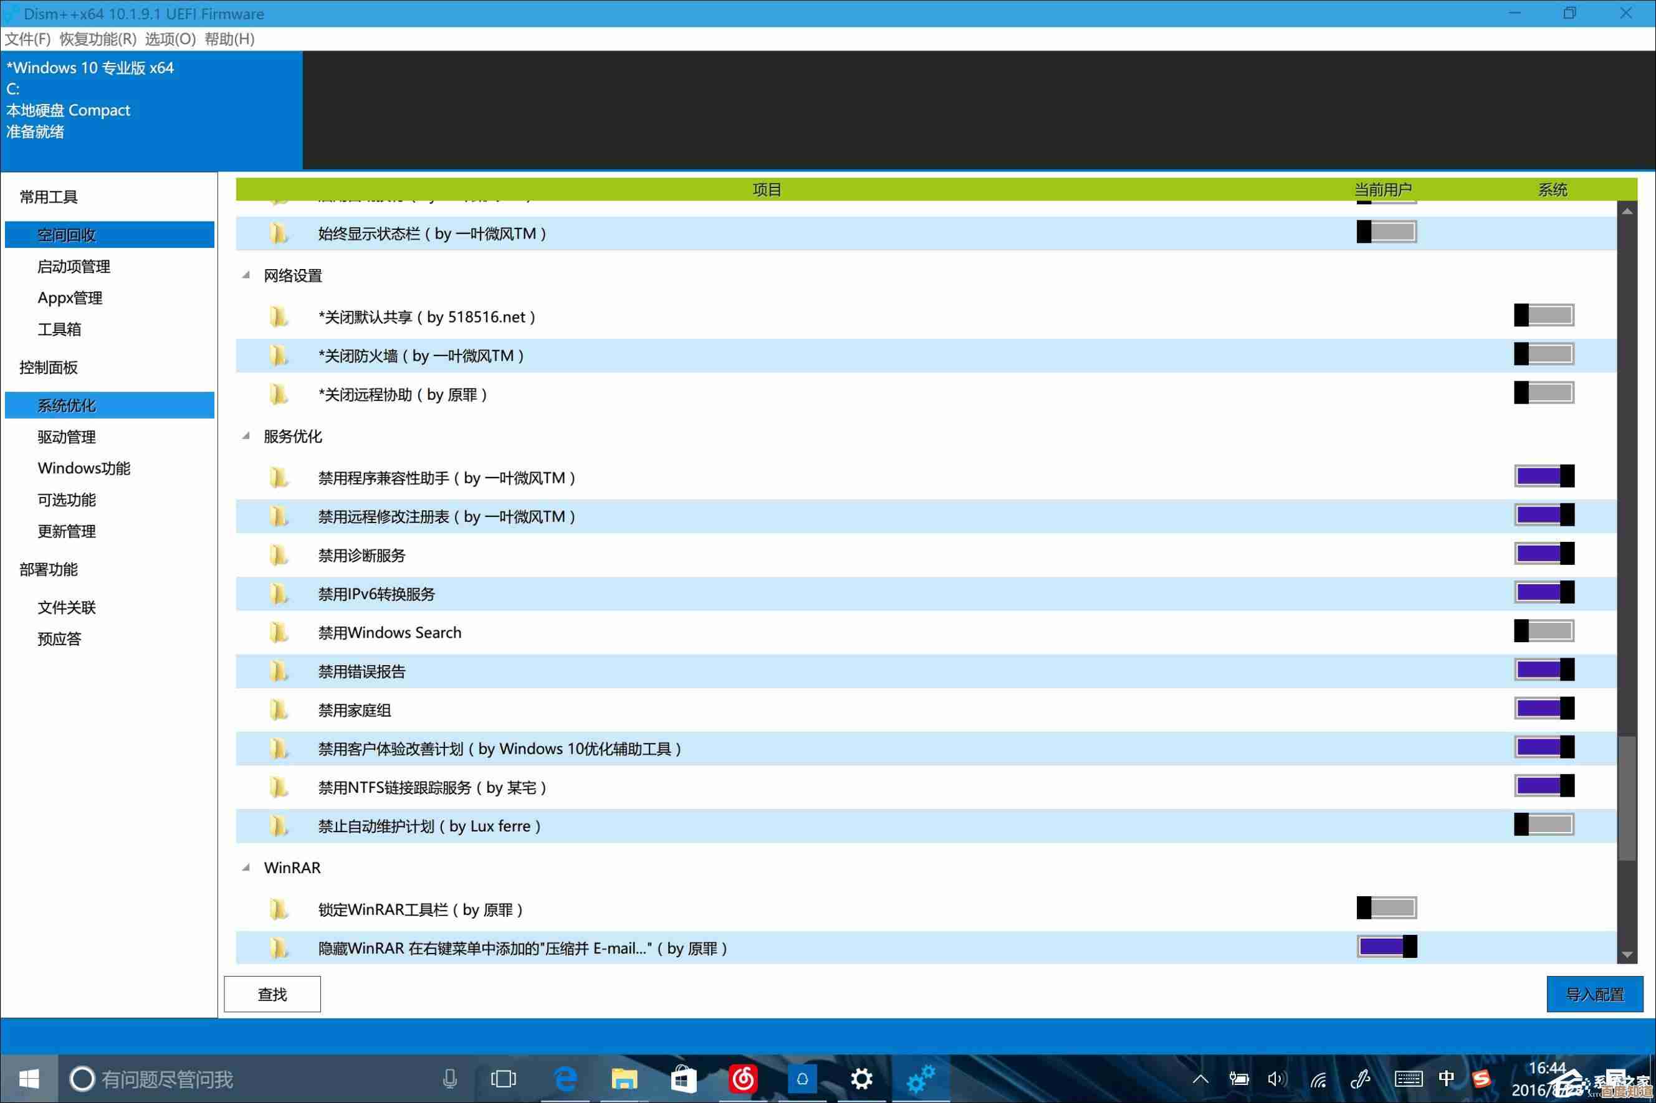1656x1103 pixels.
Task: Click the 导入配置 button
Action: point(1594,994)
